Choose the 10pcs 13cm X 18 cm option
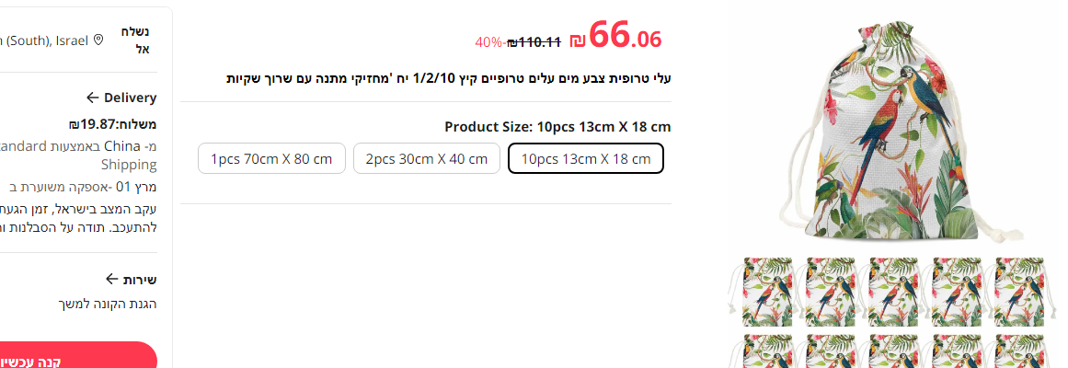The image size is (1068, 368). (586, 158)
